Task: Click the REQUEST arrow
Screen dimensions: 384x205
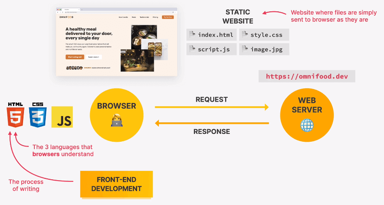Action: (212, 107)
